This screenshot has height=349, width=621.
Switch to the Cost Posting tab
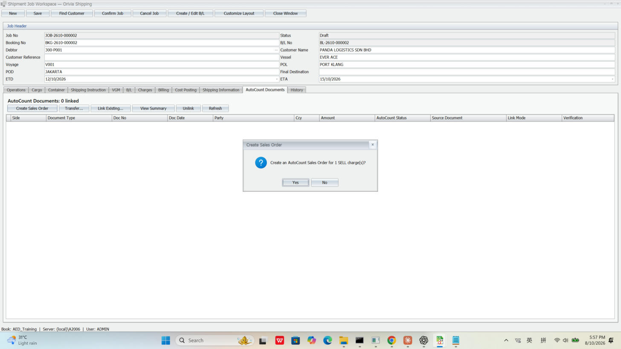pos(186,90)
